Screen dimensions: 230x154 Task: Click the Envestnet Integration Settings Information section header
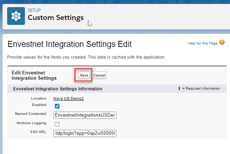pos(58,89)
